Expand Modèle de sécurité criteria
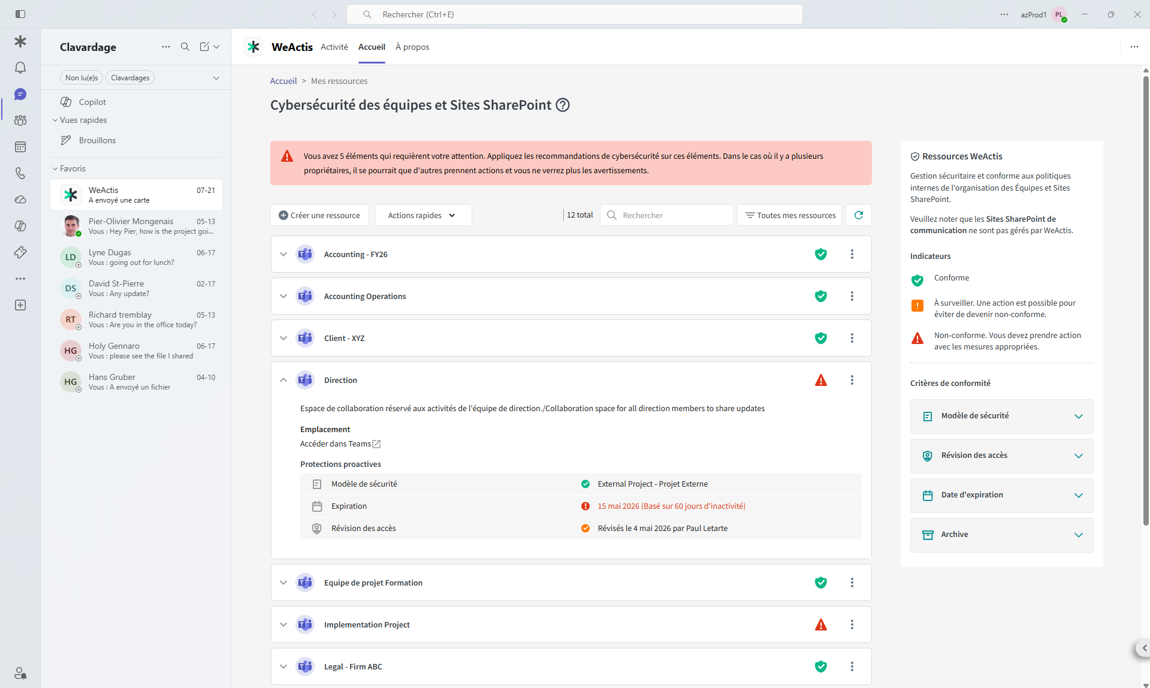 (x=1001, y=416)
